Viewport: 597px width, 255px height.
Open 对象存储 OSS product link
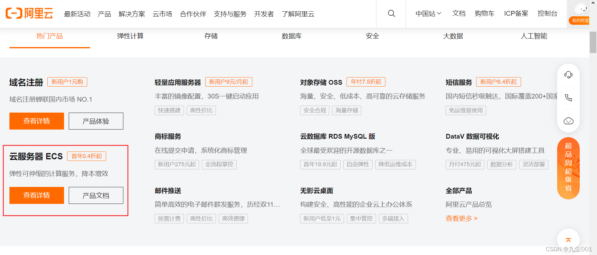321,82
